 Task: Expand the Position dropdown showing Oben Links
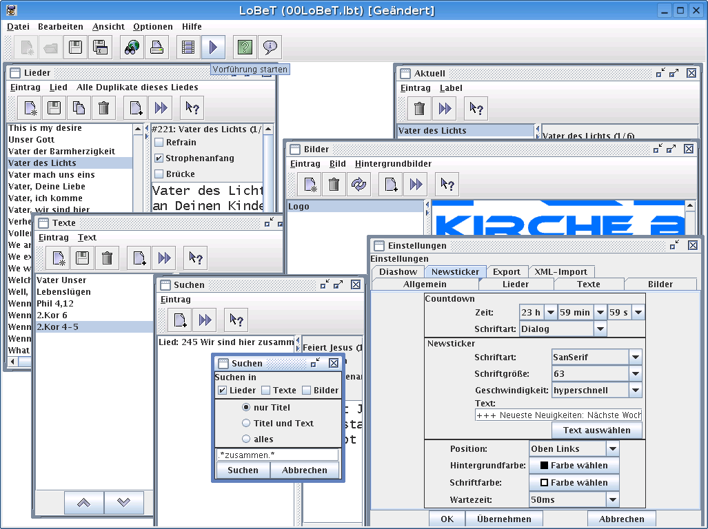(x=612, y=449)
